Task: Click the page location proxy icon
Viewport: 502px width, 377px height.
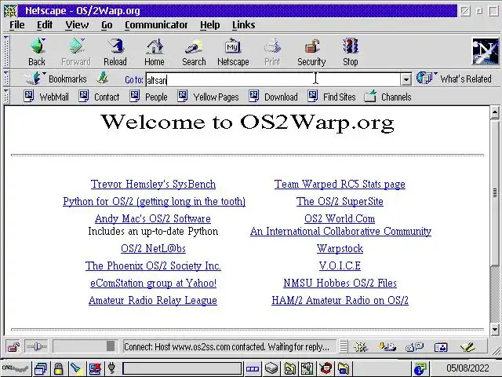Action: click(x=103, y=79)
